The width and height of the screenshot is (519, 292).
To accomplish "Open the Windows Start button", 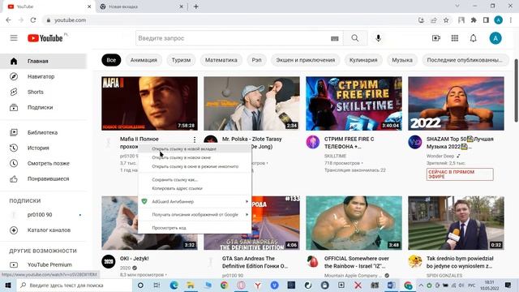I will pyautogui.click(x=8, y=285).
